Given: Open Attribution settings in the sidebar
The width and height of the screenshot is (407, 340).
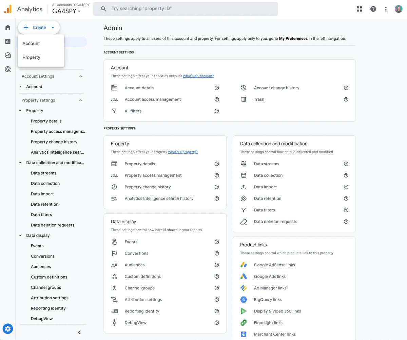Looking at the screenshot, I should click(x=50, y=298).
